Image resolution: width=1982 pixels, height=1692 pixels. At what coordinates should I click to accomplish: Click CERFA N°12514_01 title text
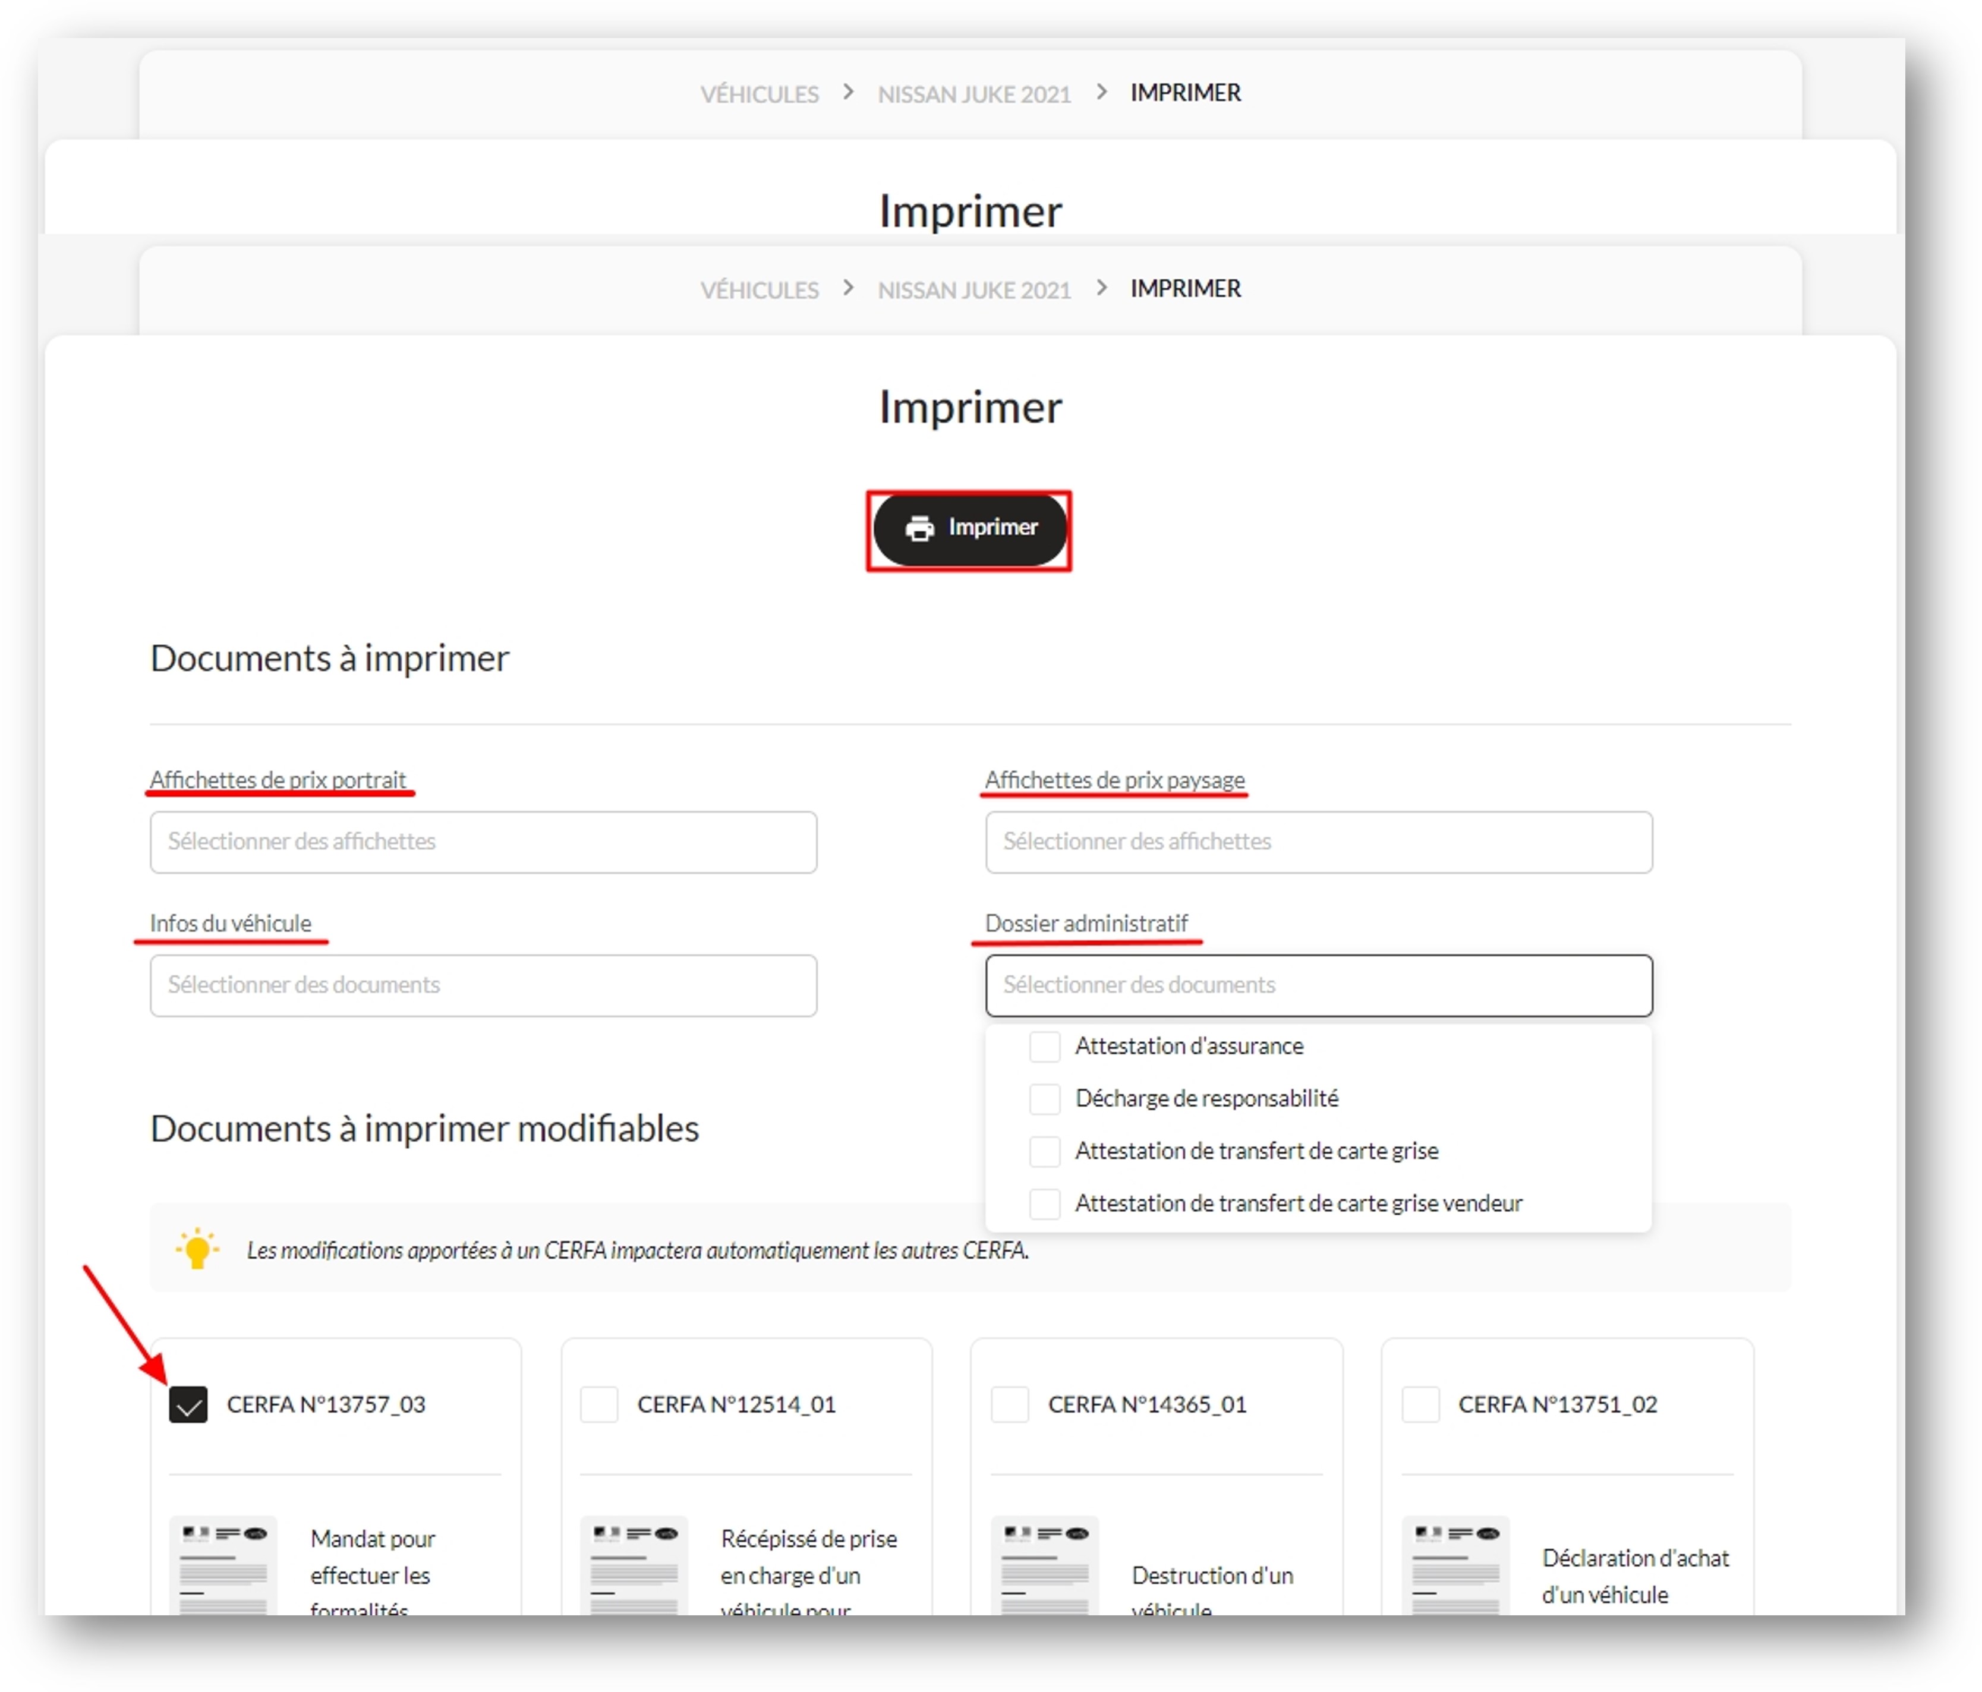[736, 1405]
